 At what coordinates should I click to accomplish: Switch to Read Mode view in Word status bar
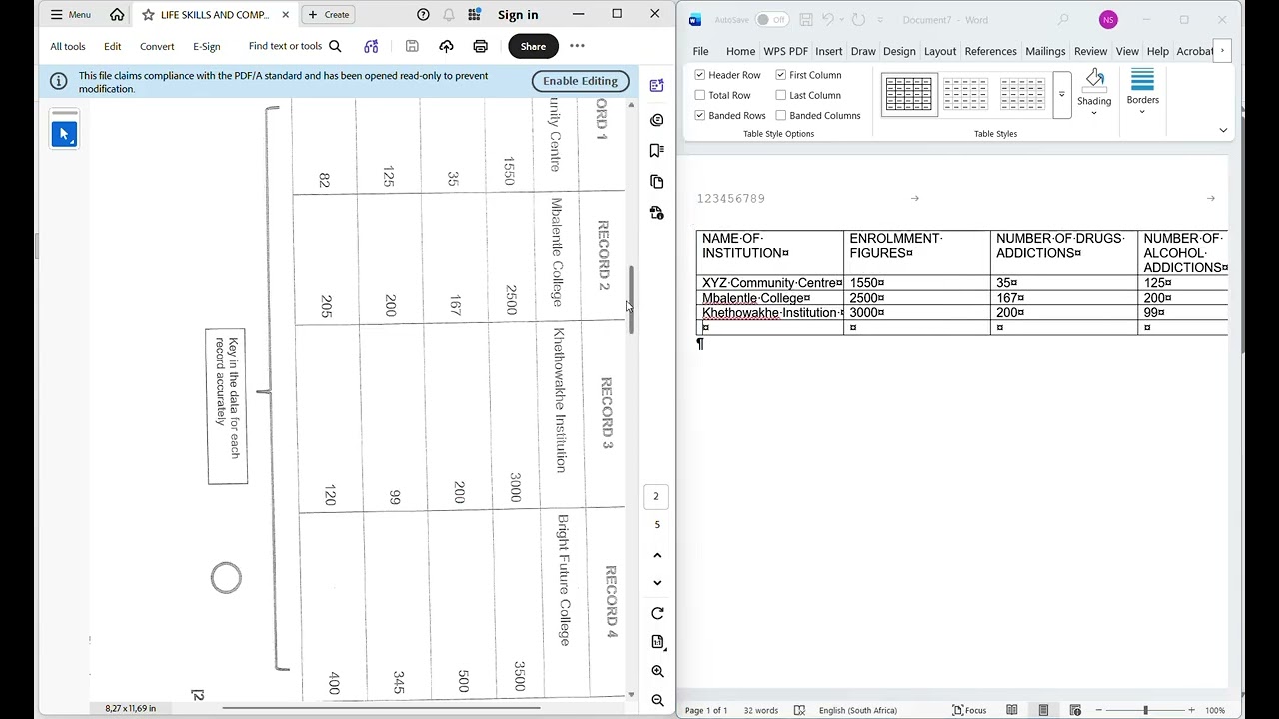pos(1012,710)
